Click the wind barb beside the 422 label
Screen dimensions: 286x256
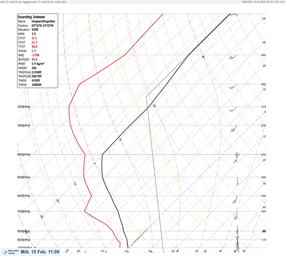(x=233, y=57)
